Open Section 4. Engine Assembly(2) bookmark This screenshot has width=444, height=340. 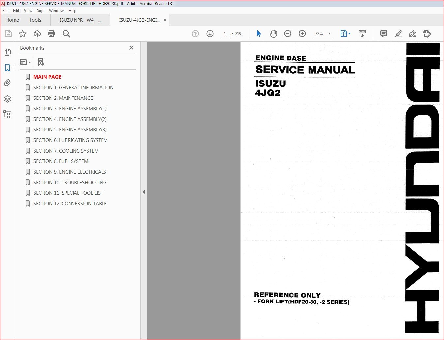[x=70, y=119]
